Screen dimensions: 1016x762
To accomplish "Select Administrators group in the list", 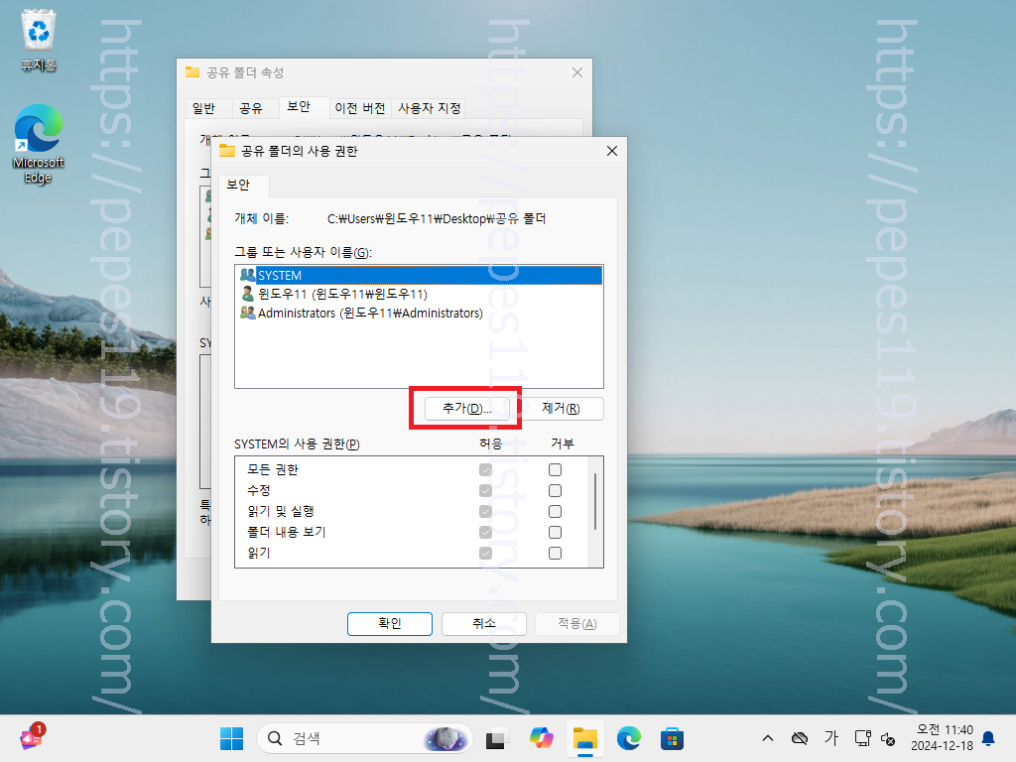I will coord(420,313).
